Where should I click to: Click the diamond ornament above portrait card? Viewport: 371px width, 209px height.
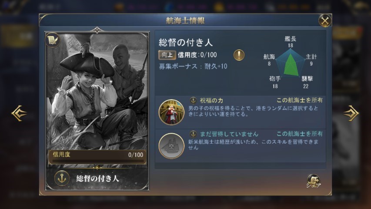click(97, 30)
